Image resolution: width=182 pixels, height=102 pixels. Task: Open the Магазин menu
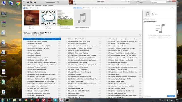pos(45,5)
